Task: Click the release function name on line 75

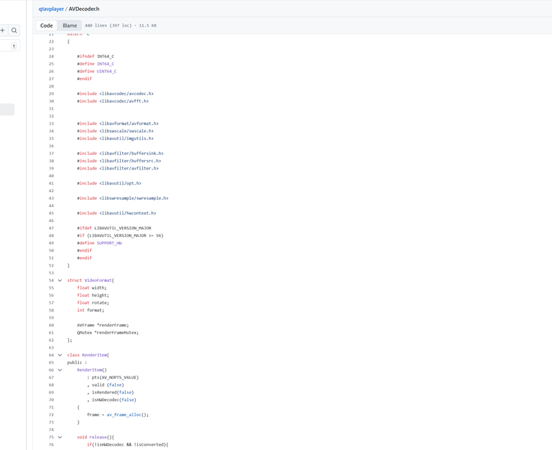Action: pos(99,437)
